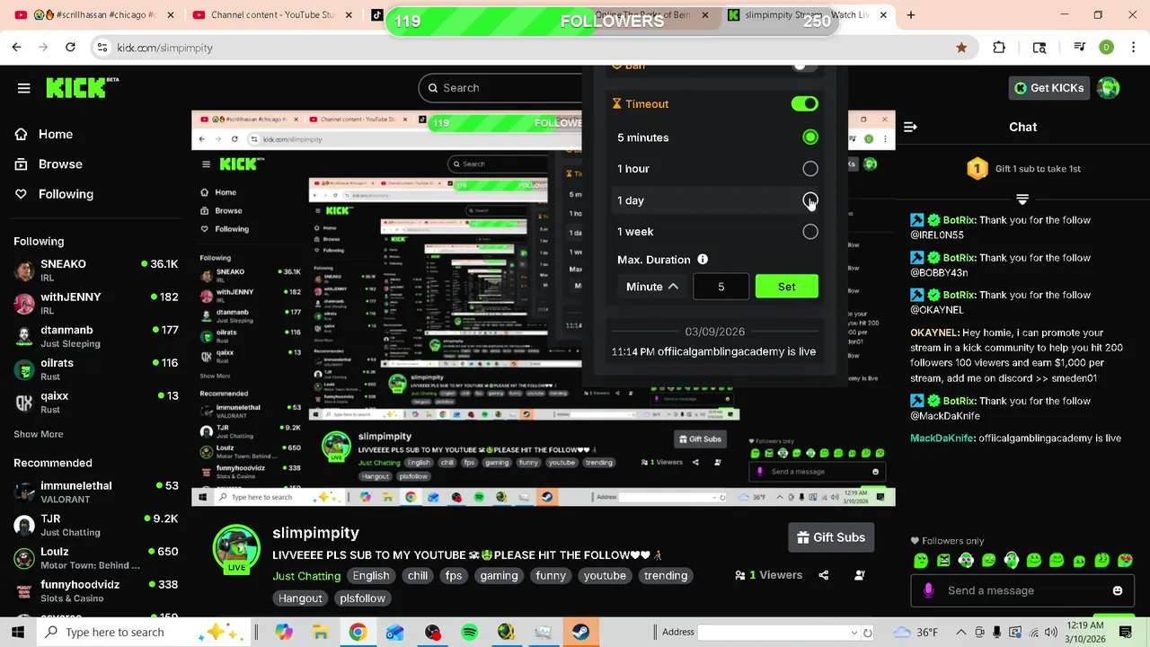
Task: Click the KICK logo
Action: (82, 87)
